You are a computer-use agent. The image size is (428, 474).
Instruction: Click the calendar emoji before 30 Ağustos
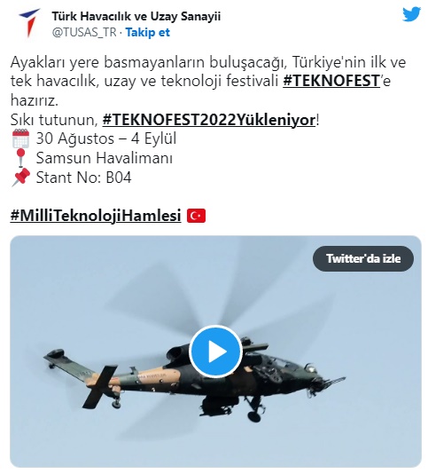pos(20,138)
